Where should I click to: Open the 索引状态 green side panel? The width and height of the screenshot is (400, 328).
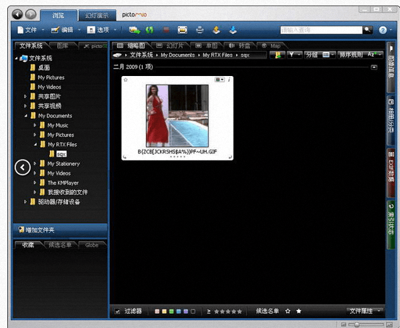click(391, 225)
